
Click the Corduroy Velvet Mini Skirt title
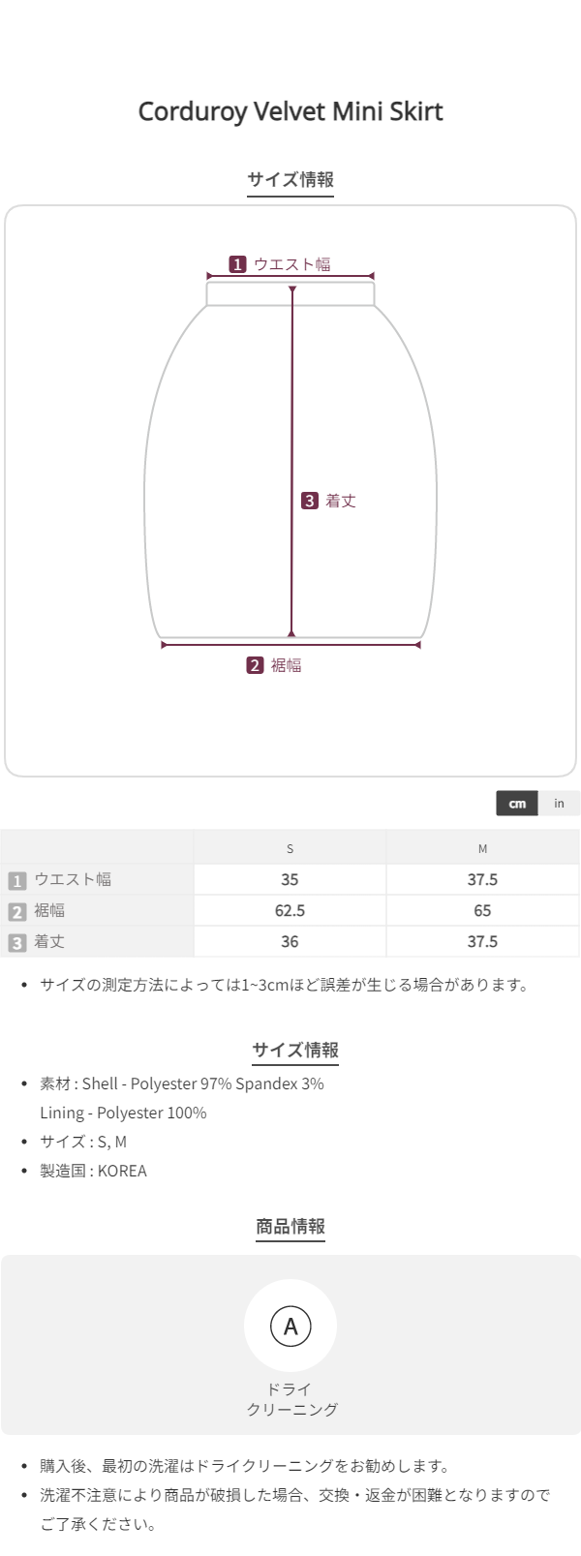coord(290,111)
